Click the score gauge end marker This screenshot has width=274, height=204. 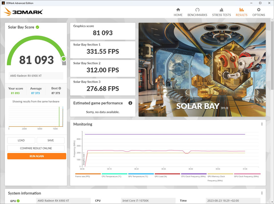click(x=64, y=59)
